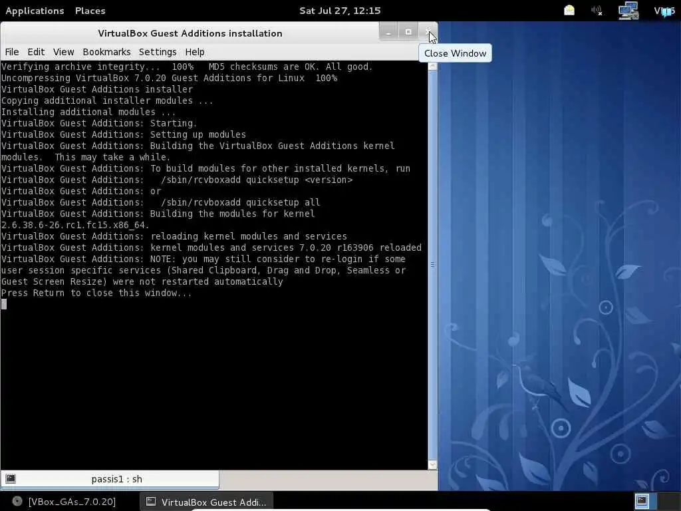Click the network computers tray icon

[628, 11]
